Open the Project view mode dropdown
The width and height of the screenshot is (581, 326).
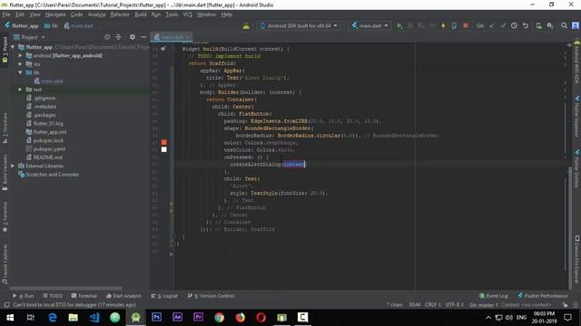[29, 37]
